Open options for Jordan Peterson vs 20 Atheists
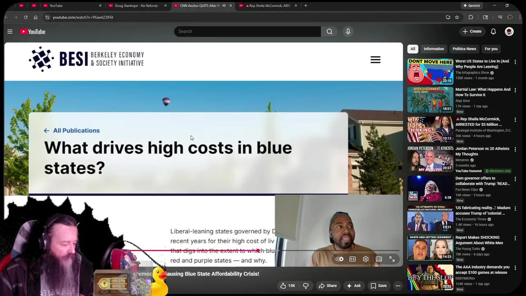The height and width of the screenshot is (296, 526). (x=515, y=149)
